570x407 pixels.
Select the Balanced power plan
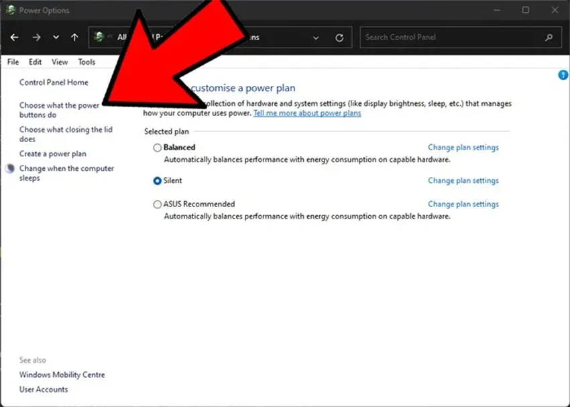click(157, 148)
